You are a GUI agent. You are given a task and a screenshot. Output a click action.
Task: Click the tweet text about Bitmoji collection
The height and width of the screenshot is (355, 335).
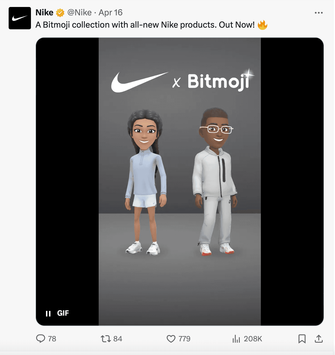pyautogui.click(x=139, y=25)
